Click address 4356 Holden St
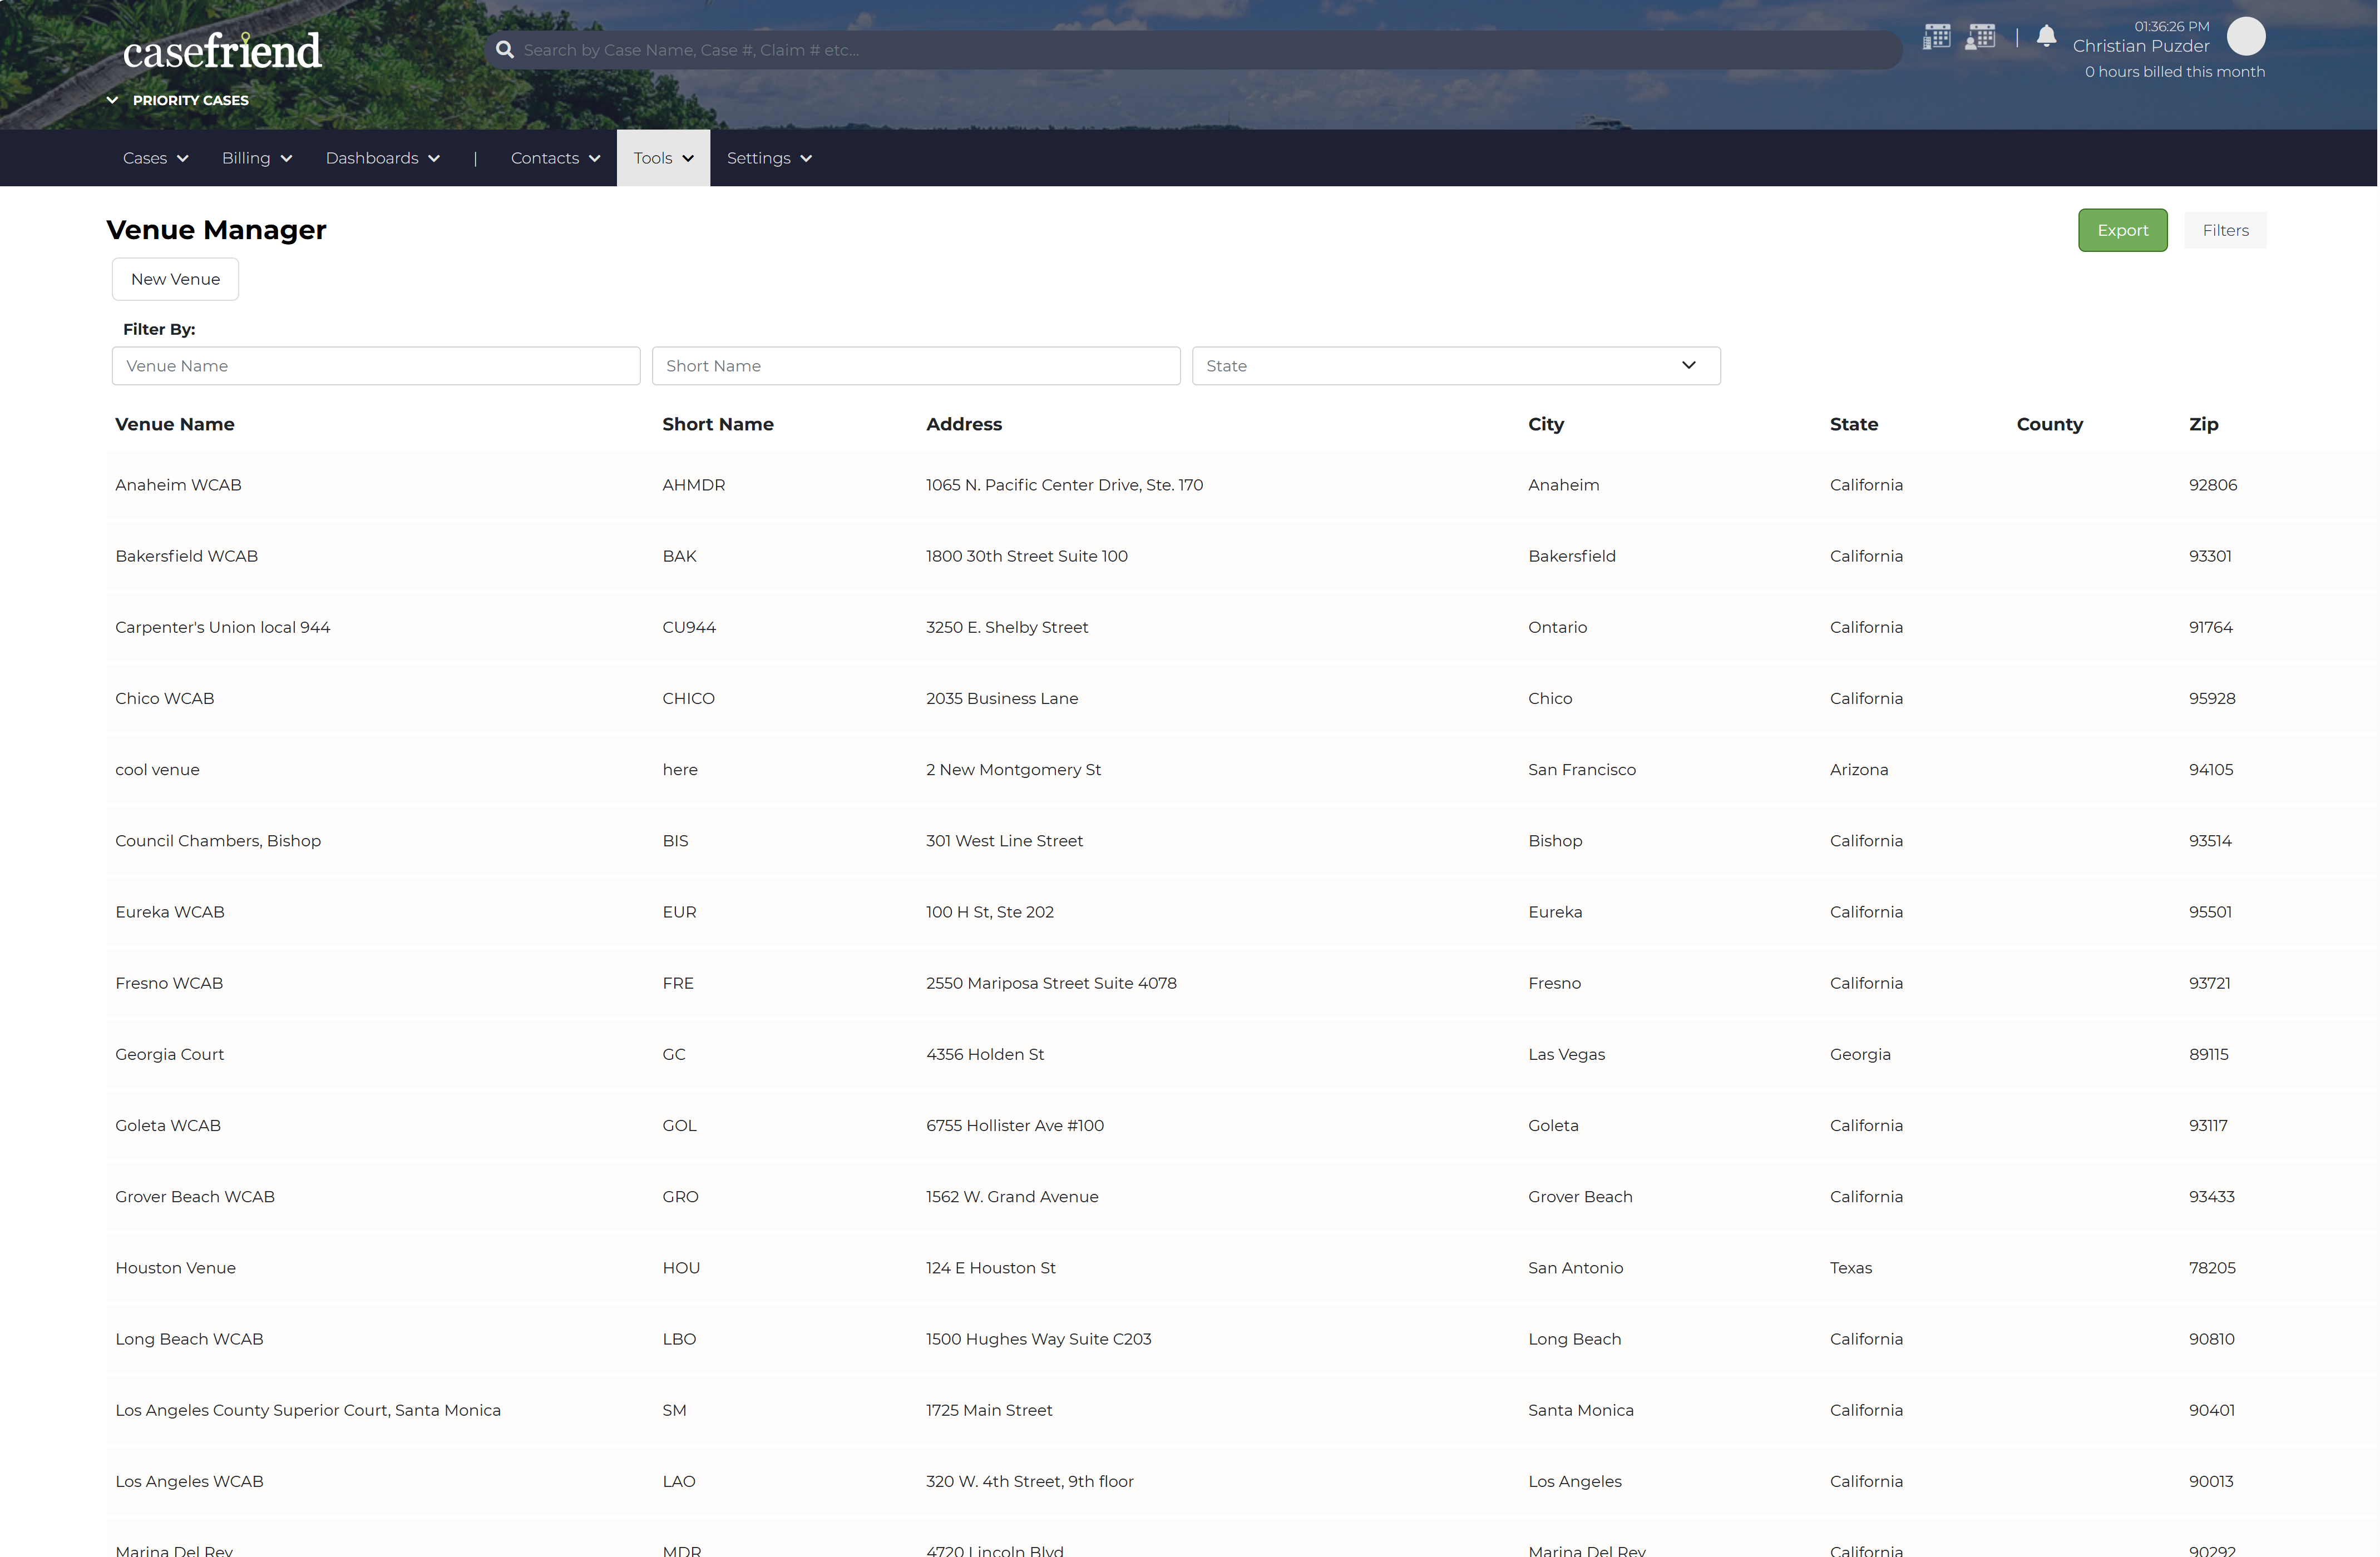This screenshot has height=1557, width=2380. point(985,1054)
